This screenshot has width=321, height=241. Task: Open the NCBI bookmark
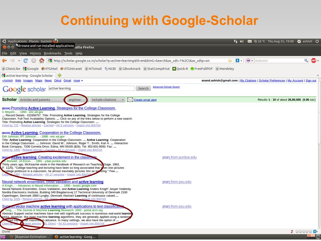(110, 69)
